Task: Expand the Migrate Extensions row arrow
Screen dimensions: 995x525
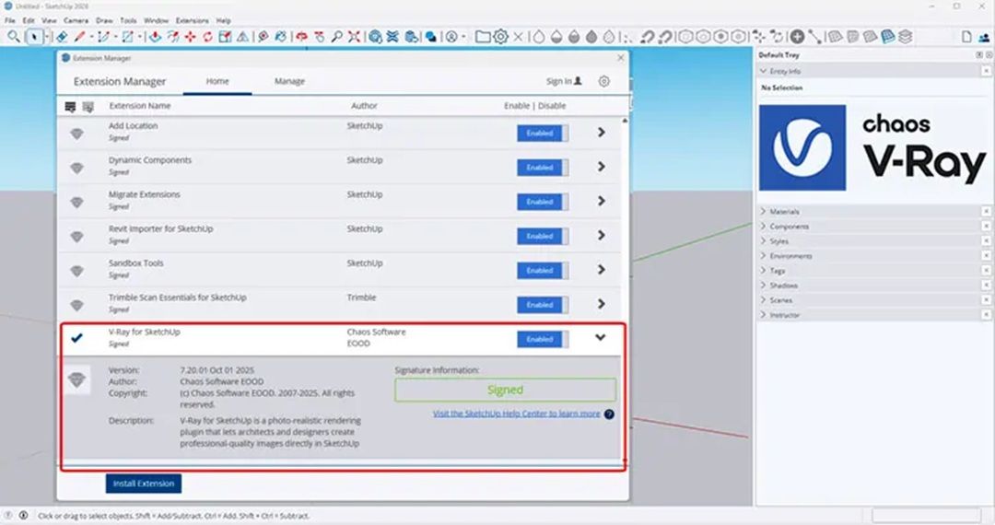Action: click(x=601, y=201)
